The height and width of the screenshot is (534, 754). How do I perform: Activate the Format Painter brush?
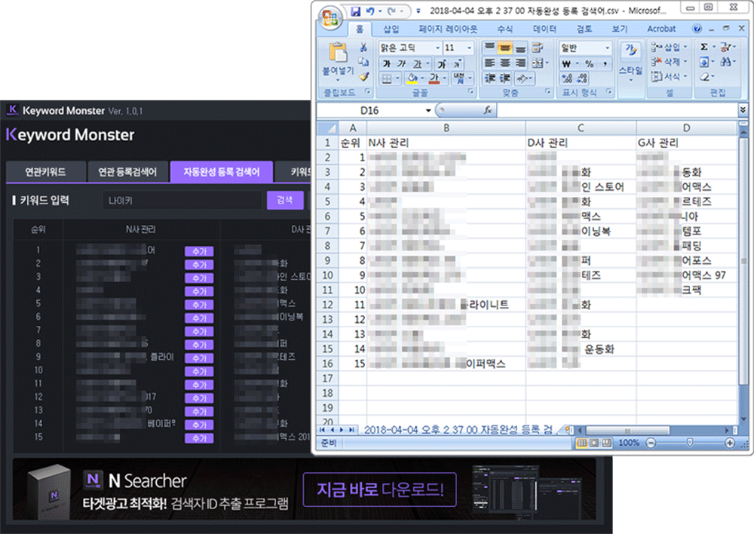point(364,76)
